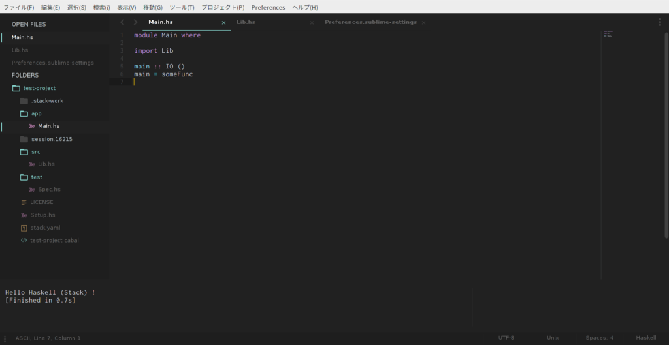This screenshot has height=345, width=669.
Task: Click the test-project folder name
Action: coord(39,88)
